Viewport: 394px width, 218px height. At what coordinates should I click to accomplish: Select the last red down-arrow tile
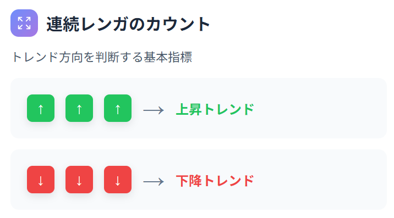click(118, 180)
